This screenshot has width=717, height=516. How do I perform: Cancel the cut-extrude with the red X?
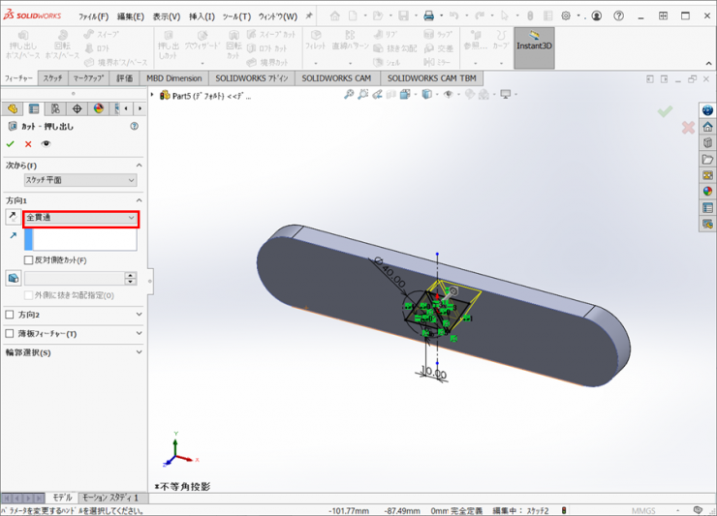[x=28, y=144]
